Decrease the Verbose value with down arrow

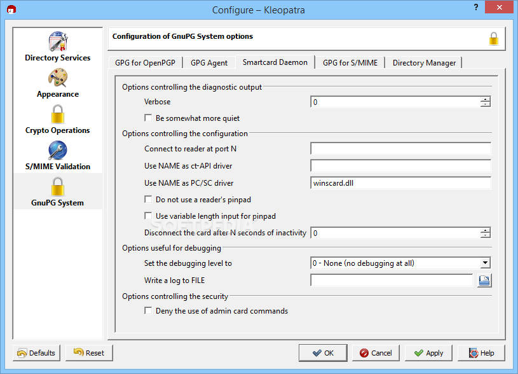pos(486,104)
